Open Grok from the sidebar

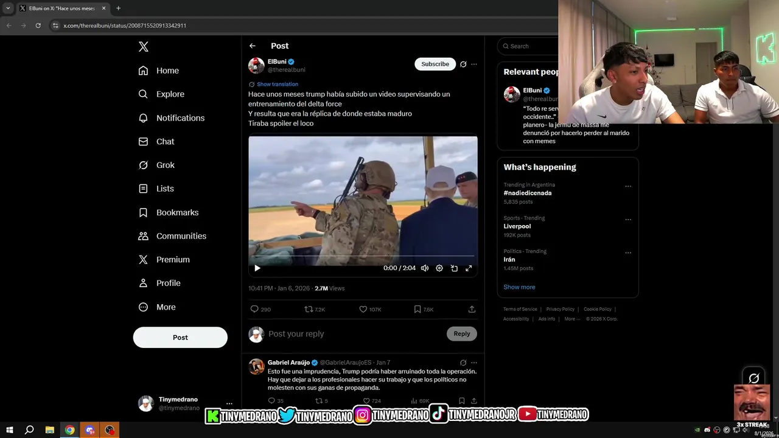pos(156,165)
